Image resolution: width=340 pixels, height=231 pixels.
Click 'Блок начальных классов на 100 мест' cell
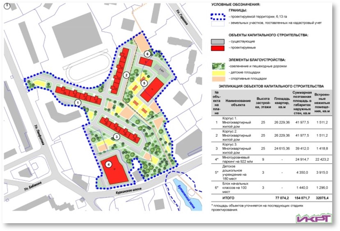(235, 188)
